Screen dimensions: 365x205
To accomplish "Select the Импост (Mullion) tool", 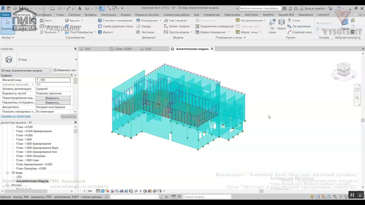I will [106, 32].
